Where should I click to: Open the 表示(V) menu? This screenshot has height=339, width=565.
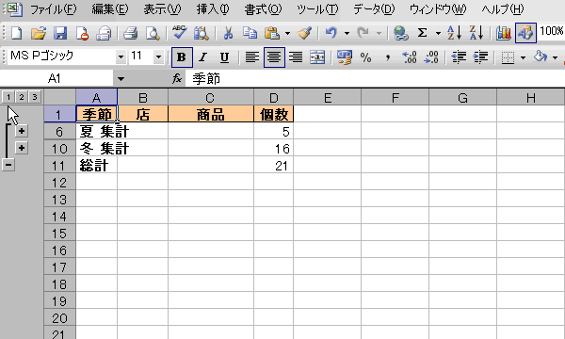point(162,9)
